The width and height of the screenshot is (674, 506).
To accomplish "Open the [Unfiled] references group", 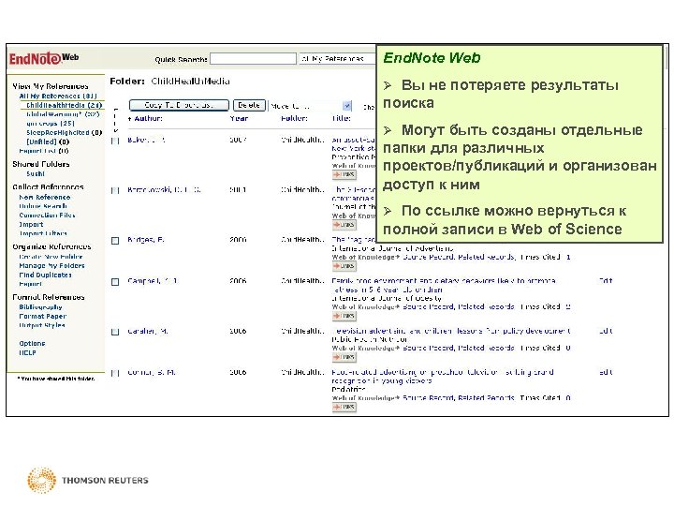I will click(48, 141).
